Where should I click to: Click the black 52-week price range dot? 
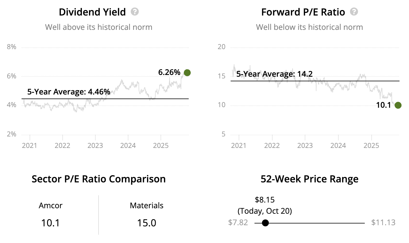(x=265, y=223)
